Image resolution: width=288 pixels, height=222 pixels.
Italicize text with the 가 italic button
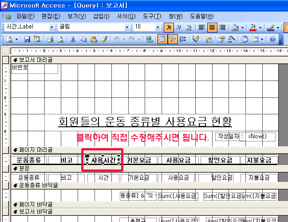click(x=178, y=28)
